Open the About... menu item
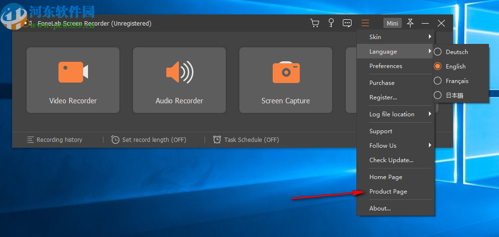Viewport: 499px width, 237px height. click(395, 209)
